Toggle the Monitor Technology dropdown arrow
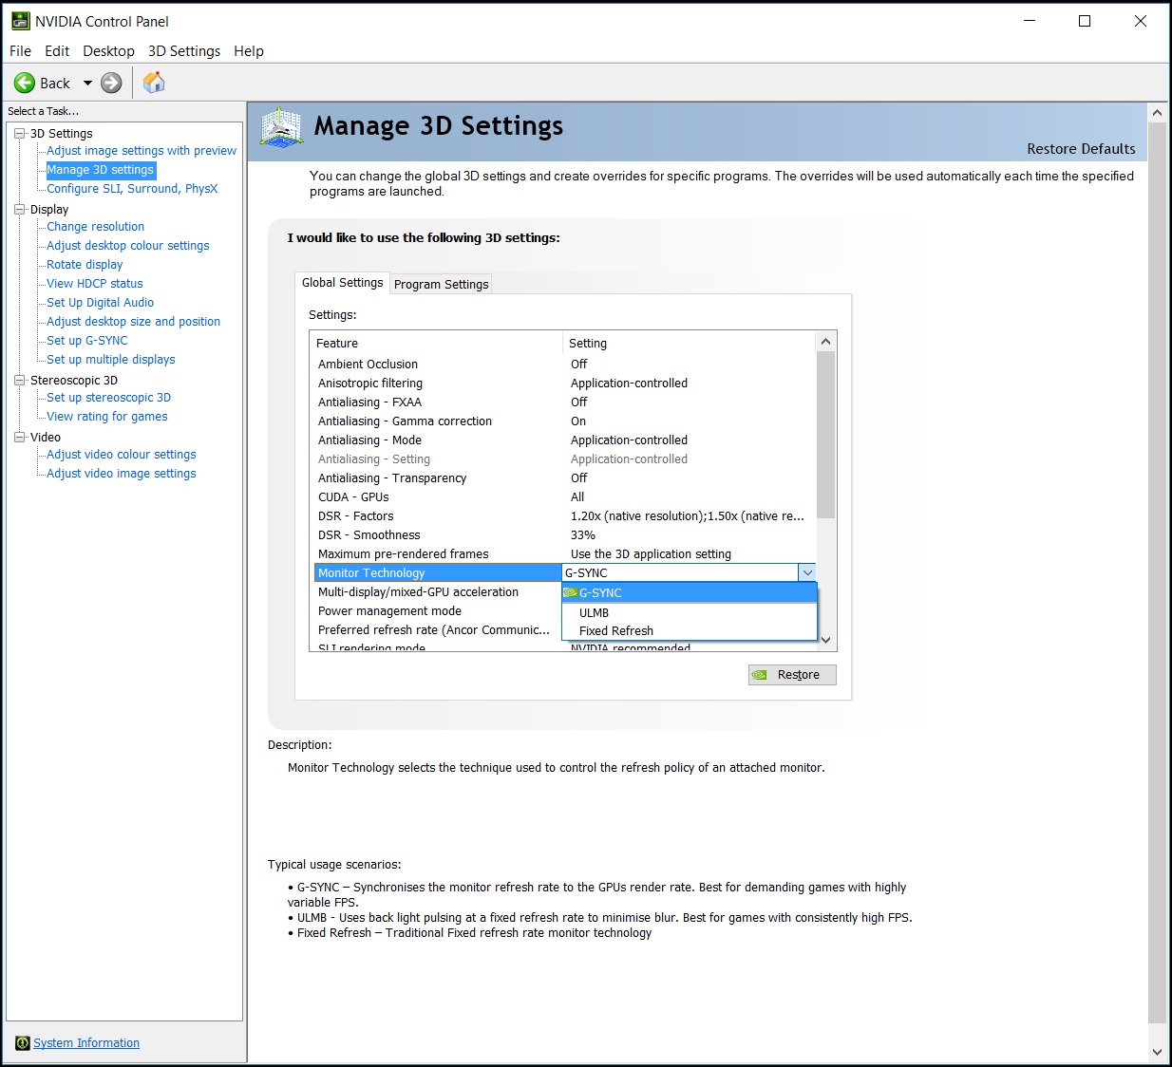The image size is (1172, 1067). tap(807, 572)
